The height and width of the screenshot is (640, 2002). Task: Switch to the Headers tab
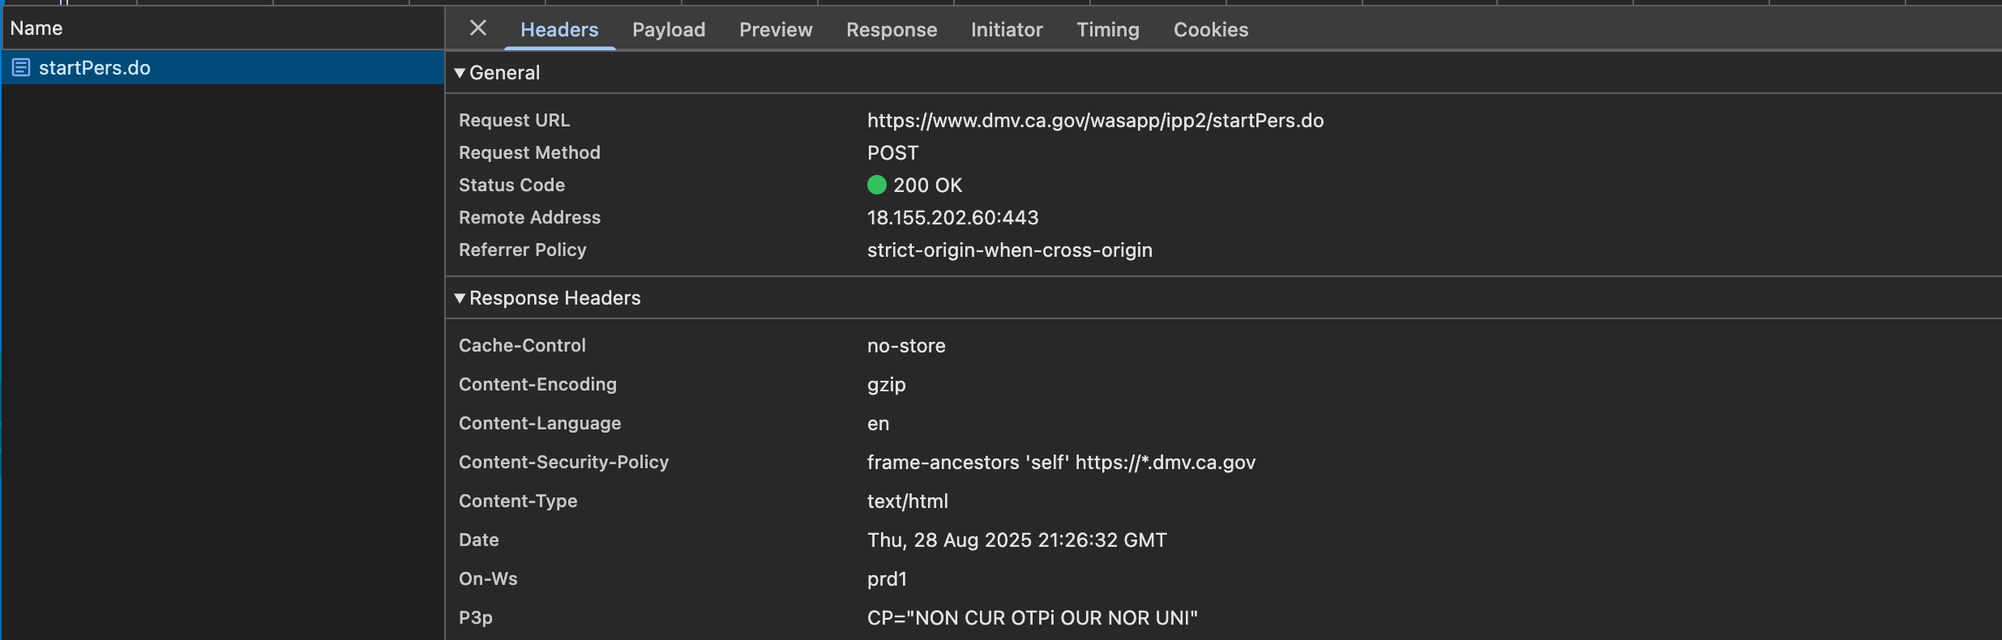(559, 30)
